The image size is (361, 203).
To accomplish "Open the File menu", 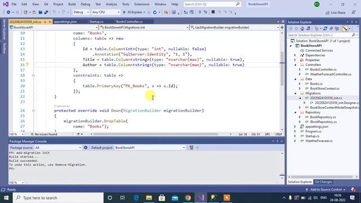I will (x=14, y=4).
